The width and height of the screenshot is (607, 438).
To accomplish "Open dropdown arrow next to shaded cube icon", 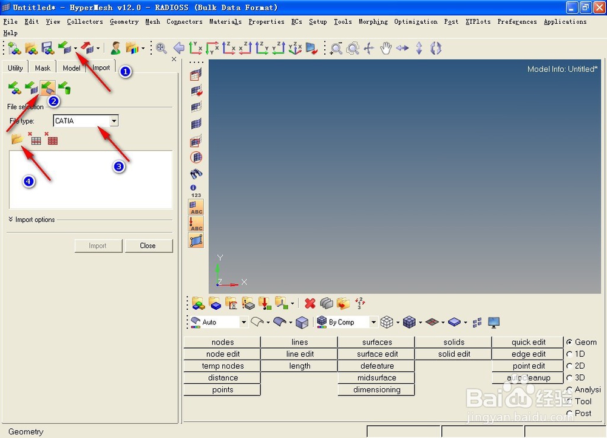I will point(420,322).
